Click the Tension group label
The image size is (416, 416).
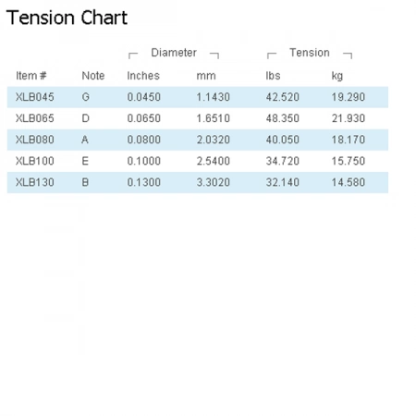310,53
